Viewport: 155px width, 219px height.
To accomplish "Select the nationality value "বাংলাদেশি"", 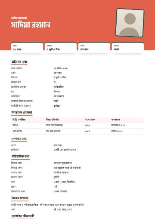I will coord(59,96).
